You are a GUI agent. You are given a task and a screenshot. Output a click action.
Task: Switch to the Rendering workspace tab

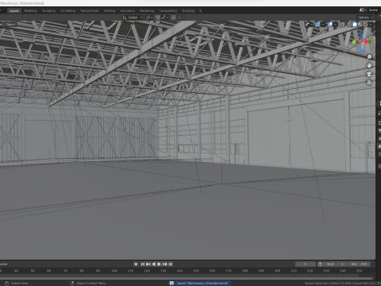(147, 10)
